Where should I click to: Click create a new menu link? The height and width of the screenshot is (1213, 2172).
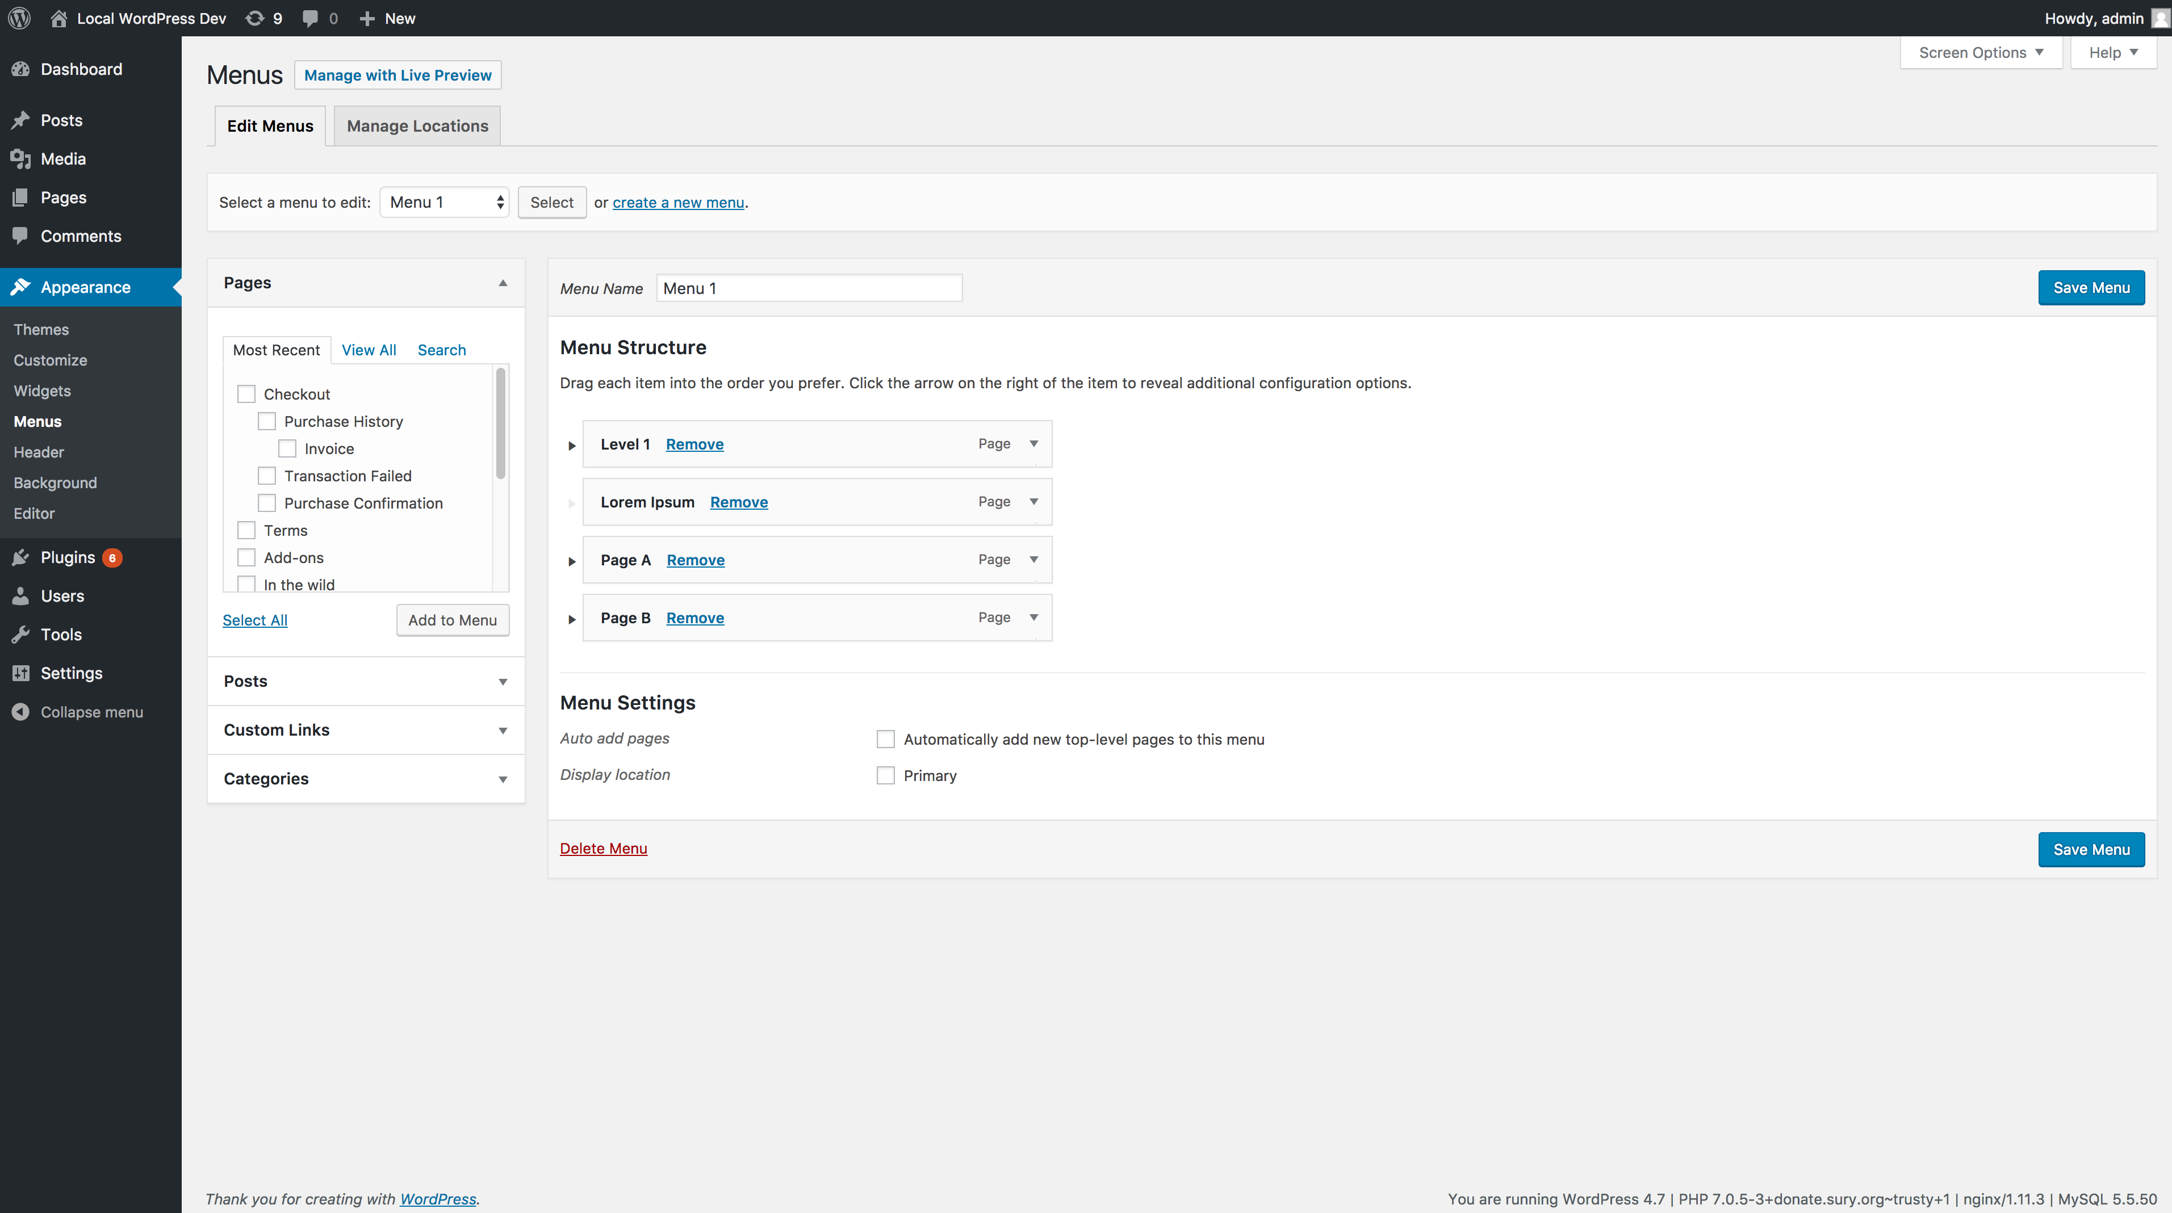point(678,202)
